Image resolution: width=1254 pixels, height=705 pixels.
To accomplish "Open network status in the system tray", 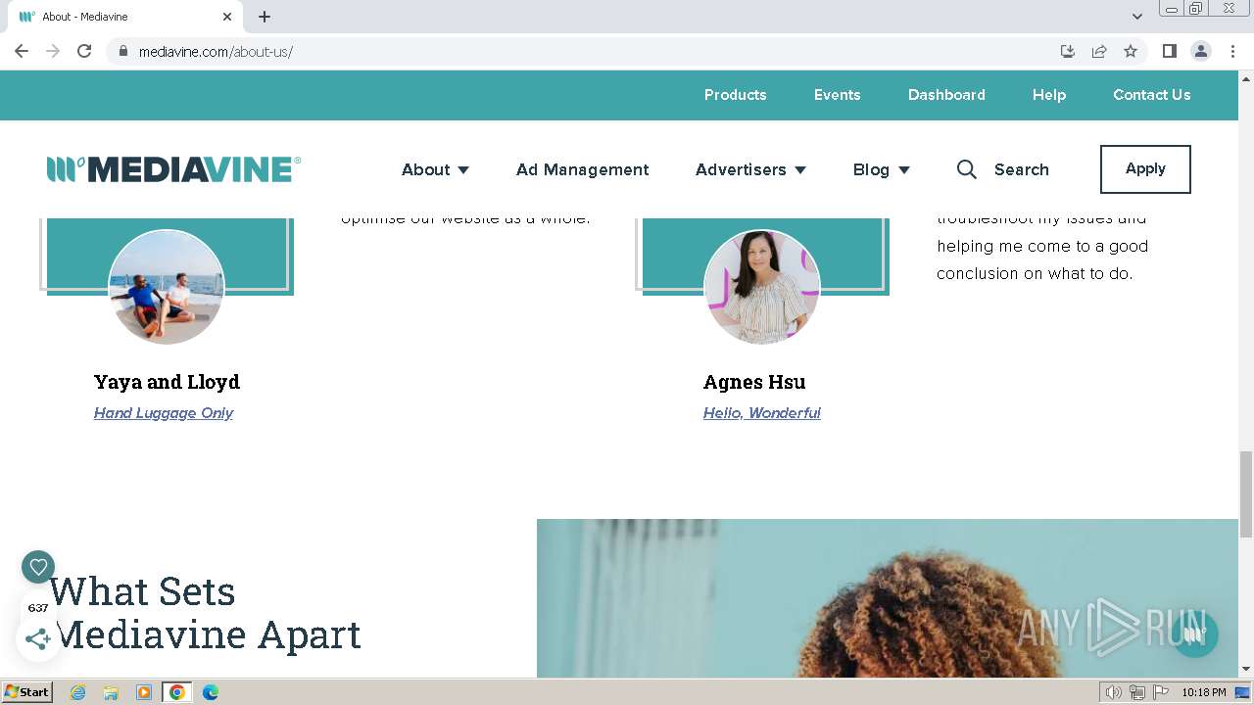I will point(1136,692).
